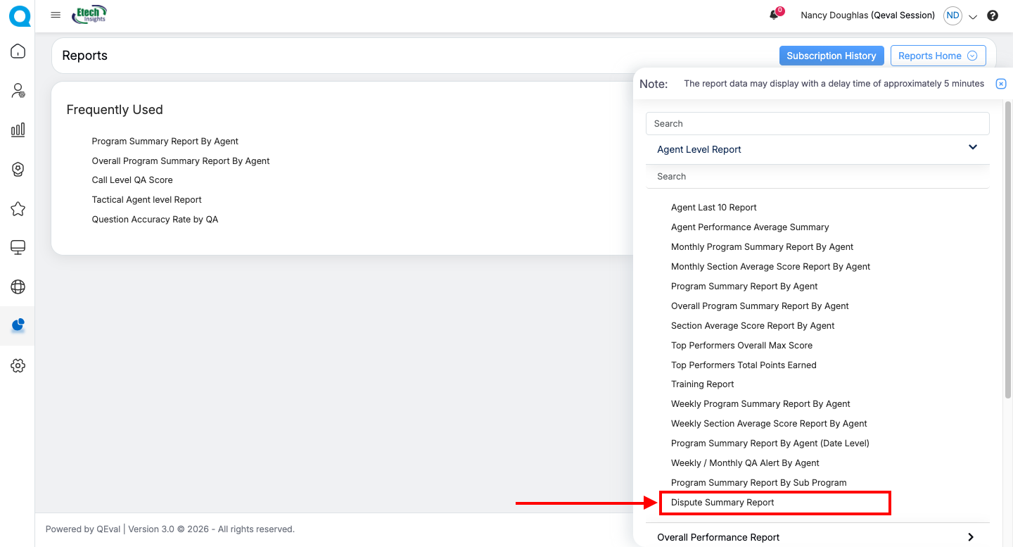The image size is (1013, 547).
Task: Open the Reports Home dropdown
Action: 938,56
